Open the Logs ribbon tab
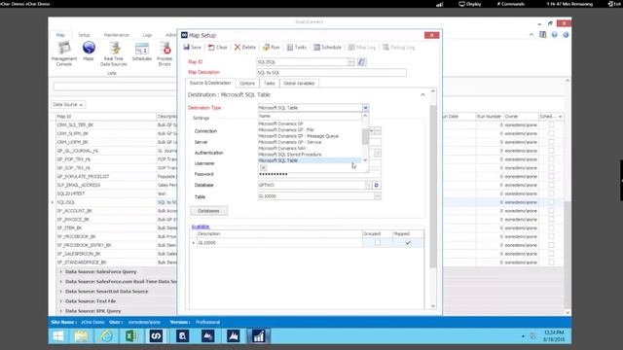The image size is (623, 350). (x=147, y=35)
